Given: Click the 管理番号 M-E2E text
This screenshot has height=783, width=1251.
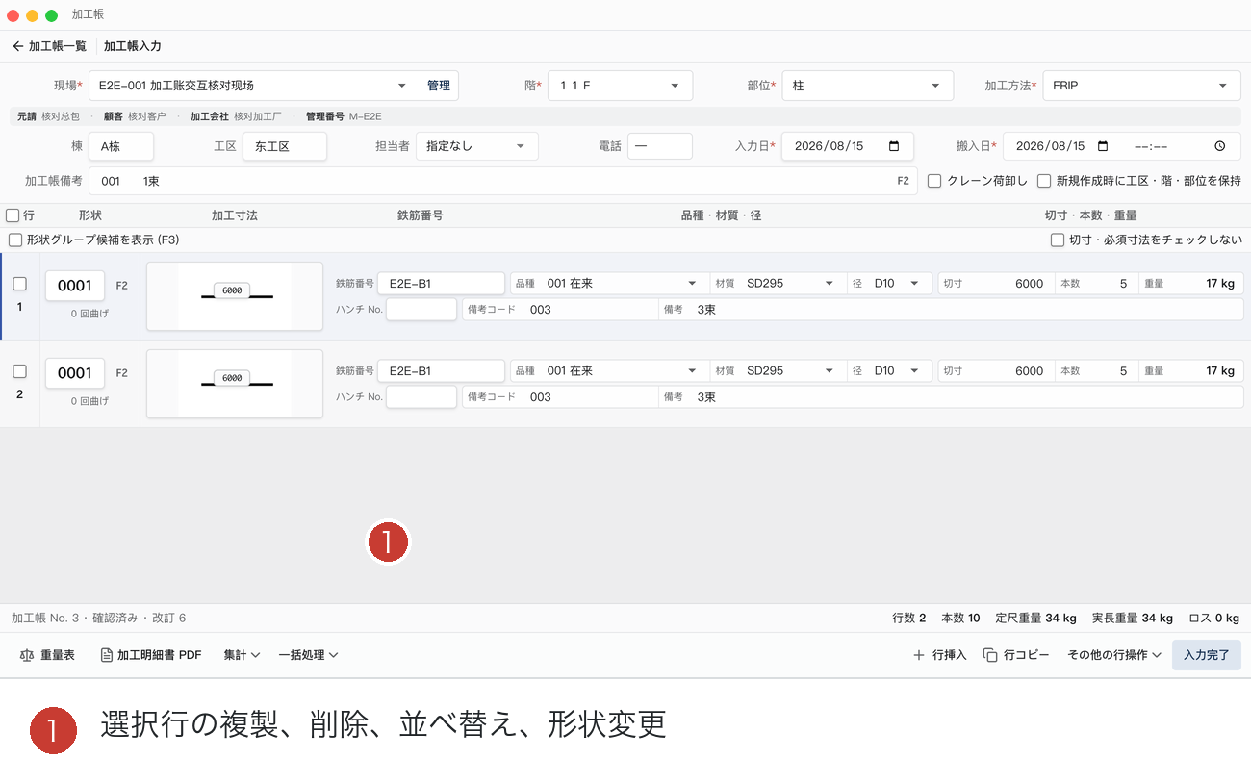Looking at the screenshot, I should (x=344, y=116).
